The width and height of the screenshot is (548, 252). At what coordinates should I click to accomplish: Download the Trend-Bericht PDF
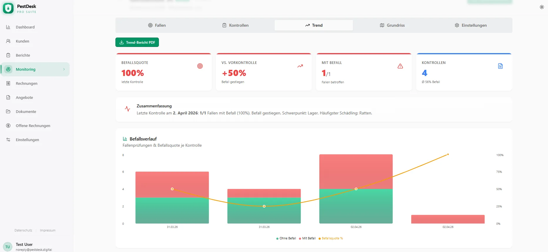click(137, 42)
